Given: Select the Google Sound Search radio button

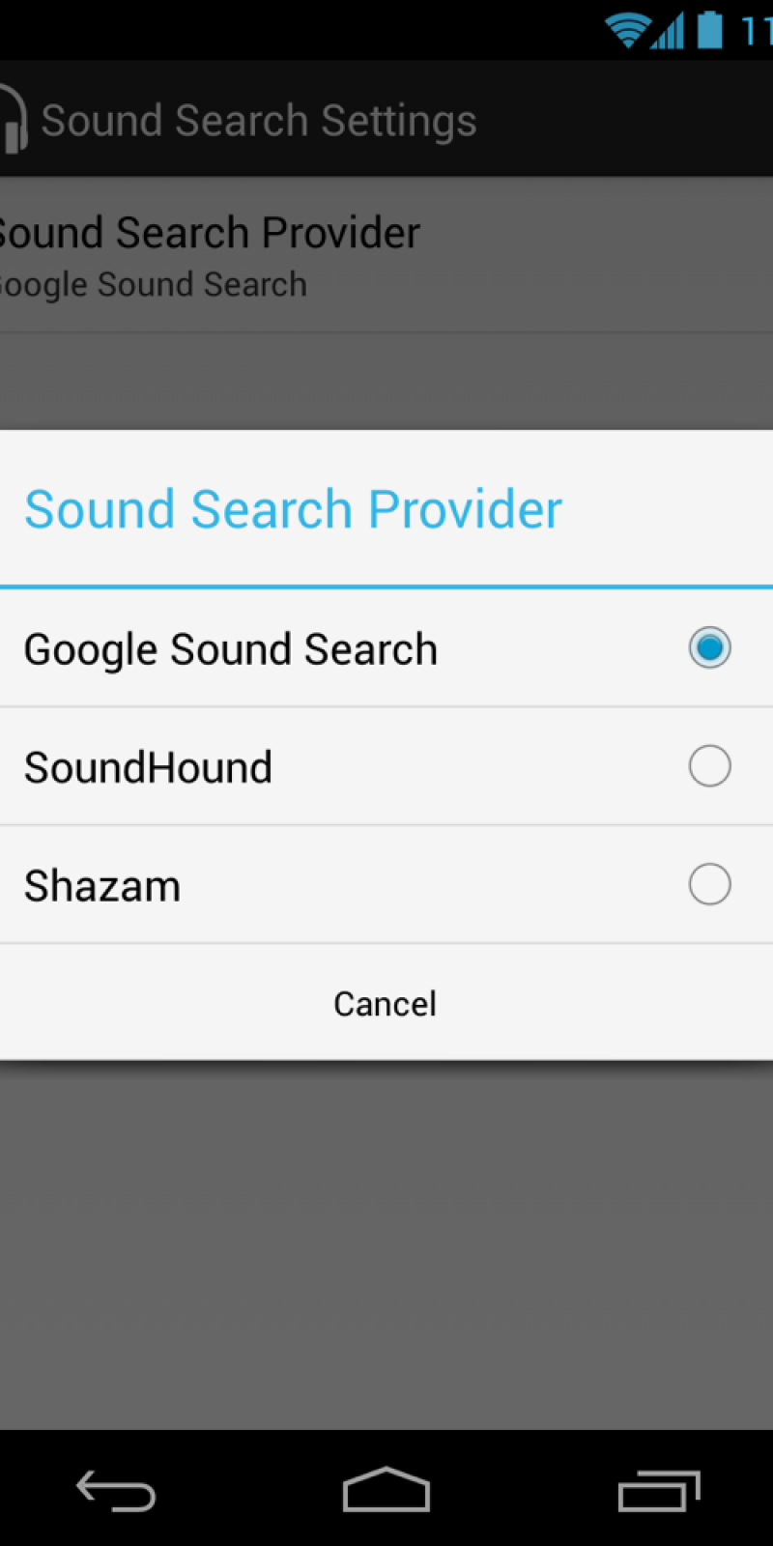Looking at the screenshot, I should 709,648.
